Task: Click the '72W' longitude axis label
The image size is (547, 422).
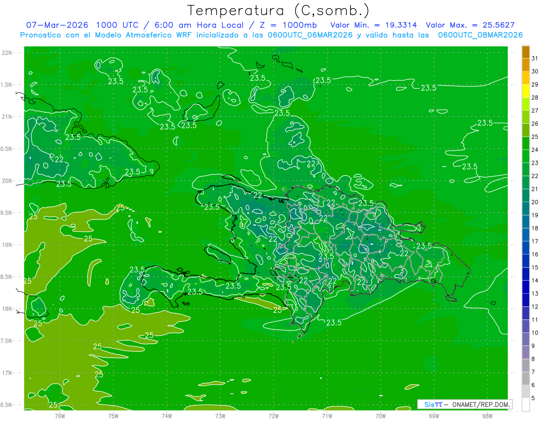Action: coord(273,416)
